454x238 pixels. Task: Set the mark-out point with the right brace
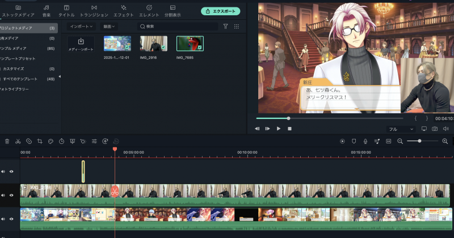pos(427,118)
